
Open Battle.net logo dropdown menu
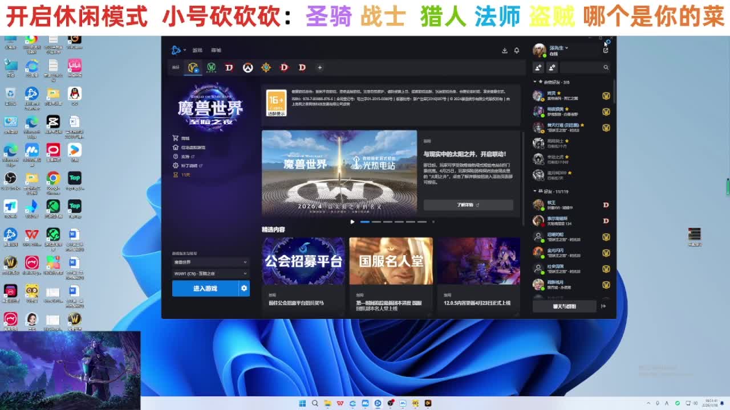[179, 51]
